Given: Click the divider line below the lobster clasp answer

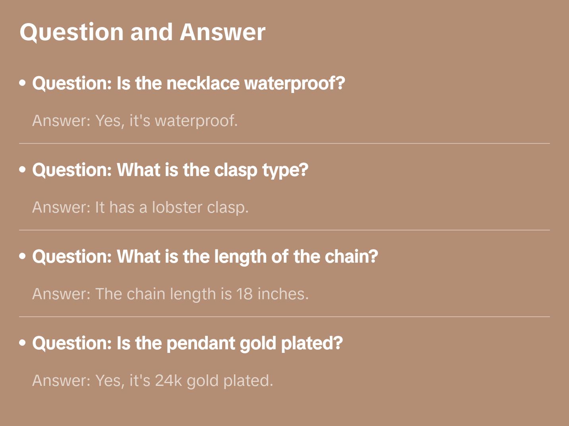Looking at the screenshot, I should point(284,230).
